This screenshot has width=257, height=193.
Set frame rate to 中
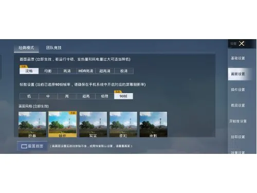pyautogui.click(x=48, y=96)
